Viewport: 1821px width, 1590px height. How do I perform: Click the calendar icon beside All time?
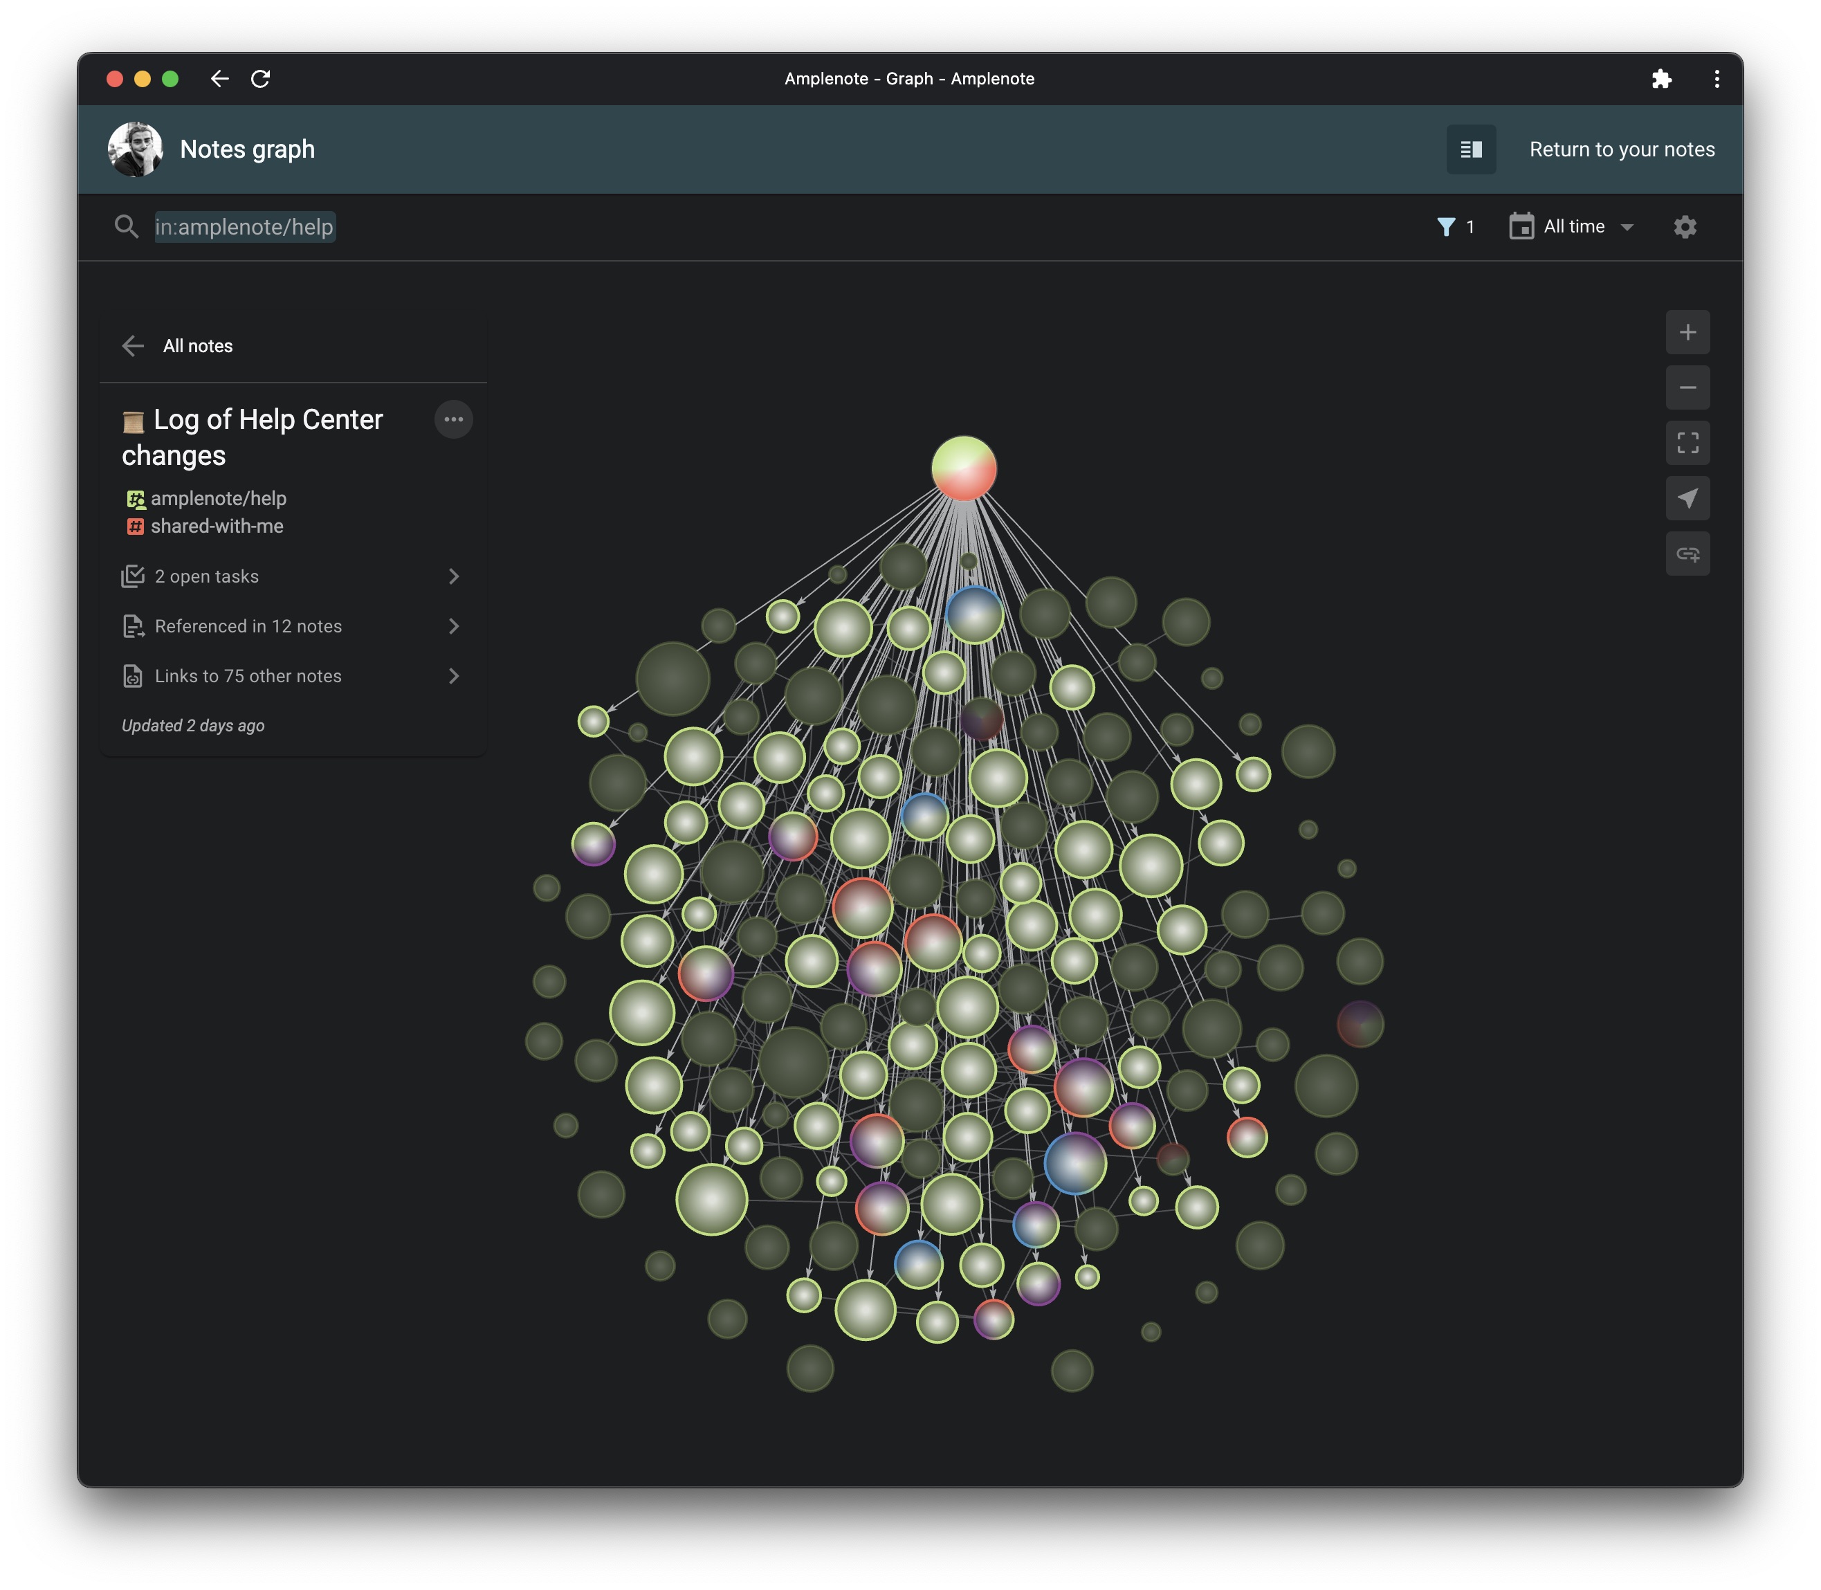click(1521, 226)
